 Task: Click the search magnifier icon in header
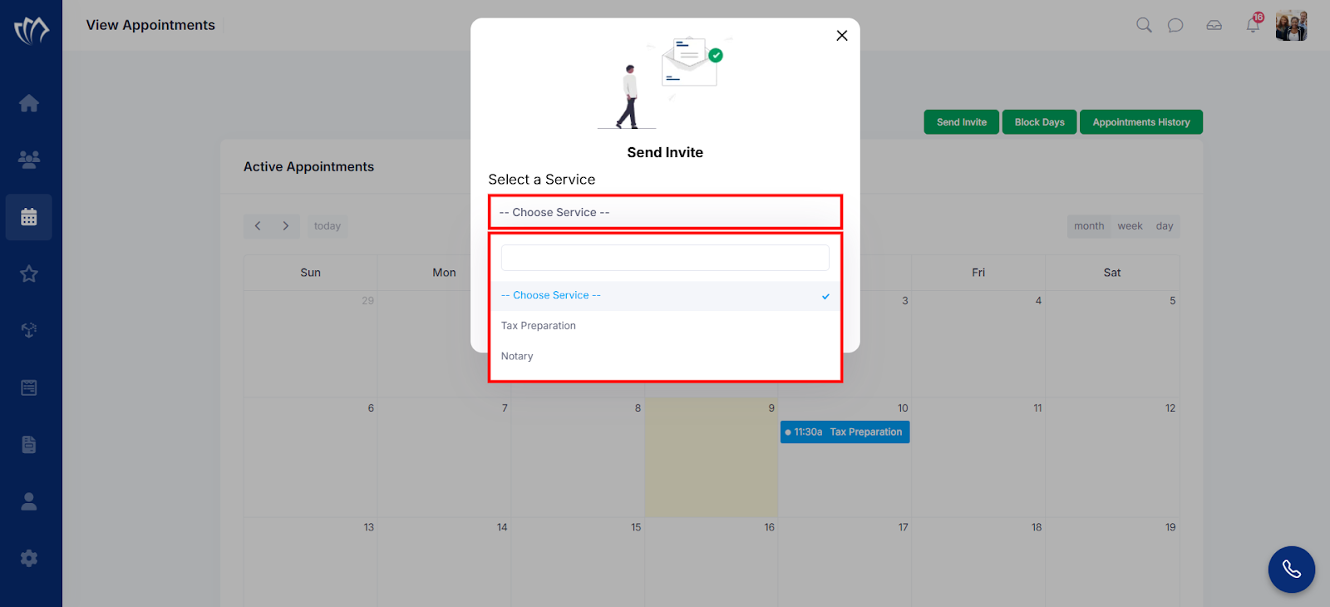click(x=1144, y=25)
